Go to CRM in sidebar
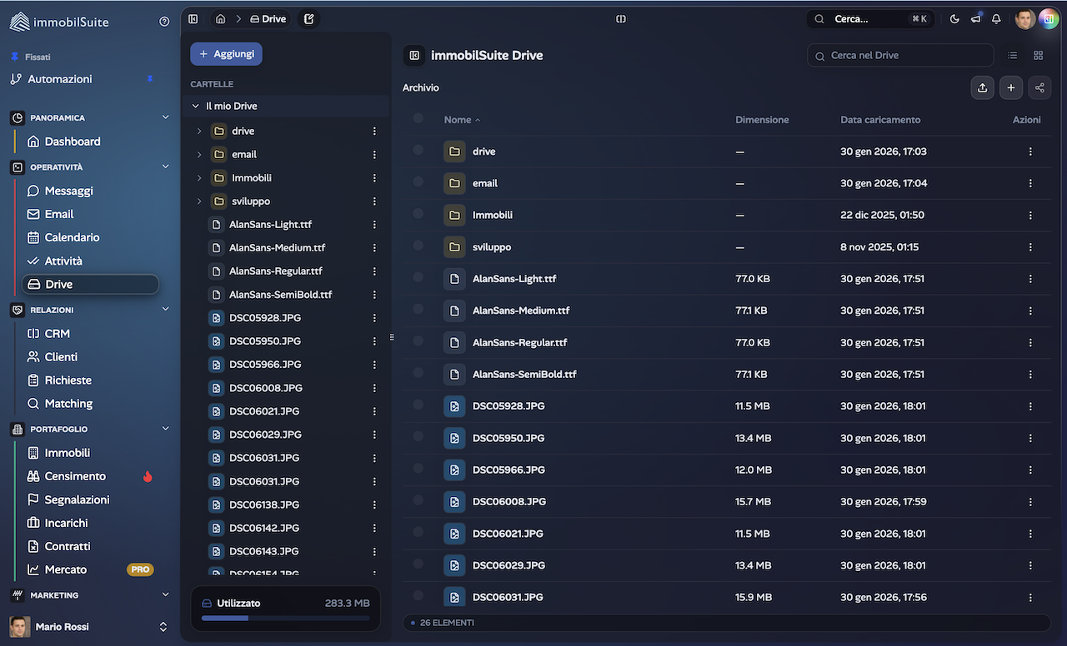This screenshot has height=646, width=1067. point(57,333)
